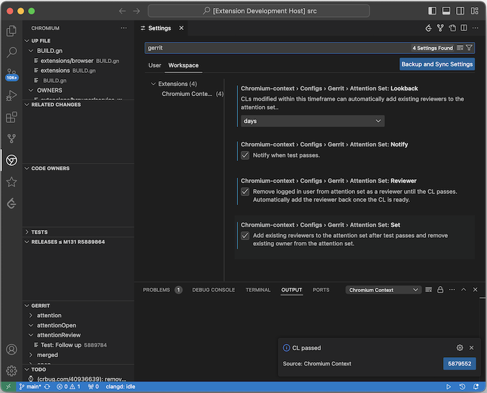Open Source Control with 10K+ badge

point(12,74)
